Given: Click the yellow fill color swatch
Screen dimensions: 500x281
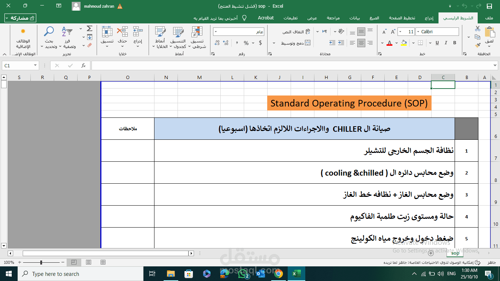Looking at the screenshot, I should point(404,43).
